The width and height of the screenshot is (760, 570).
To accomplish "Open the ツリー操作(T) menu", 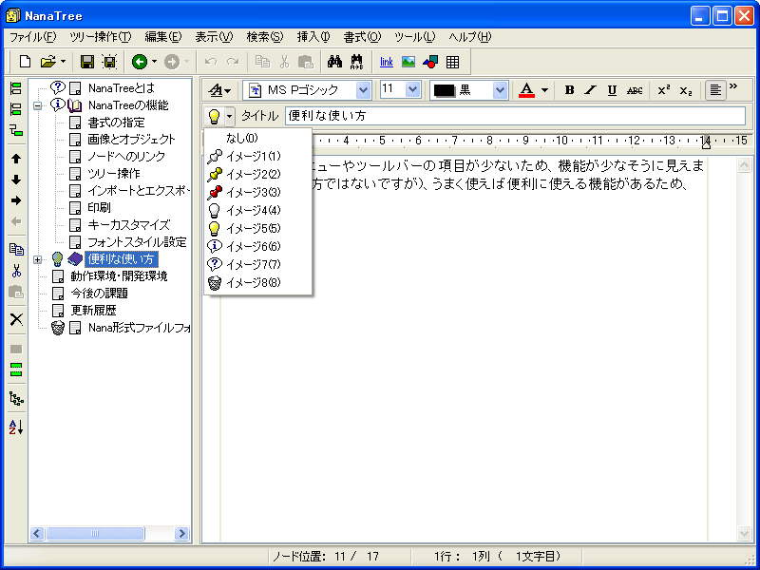I will [x=101, y=37].
